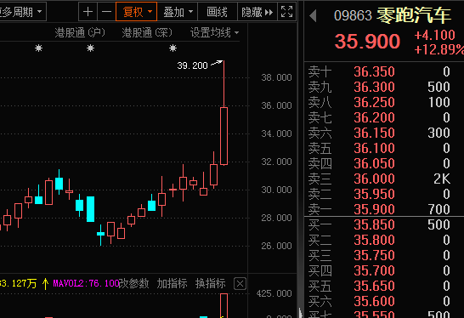Click the first star event marker
Image resolution: width=464 pixels, height=318 pixels.
coord(39,48)
